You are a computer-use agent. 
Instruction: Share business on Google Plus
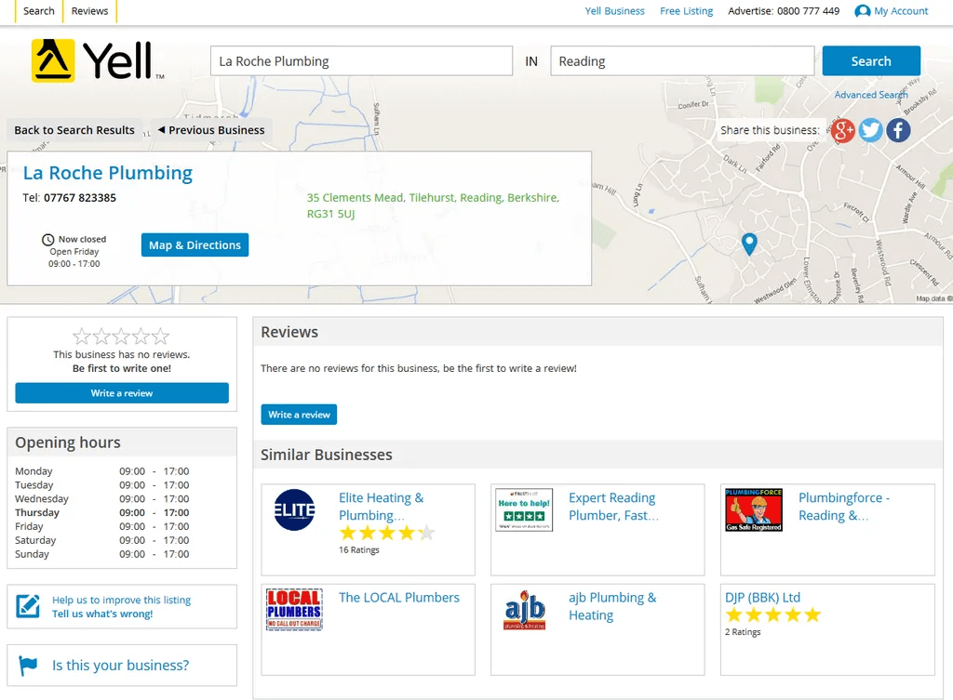(x=843, y=130)
